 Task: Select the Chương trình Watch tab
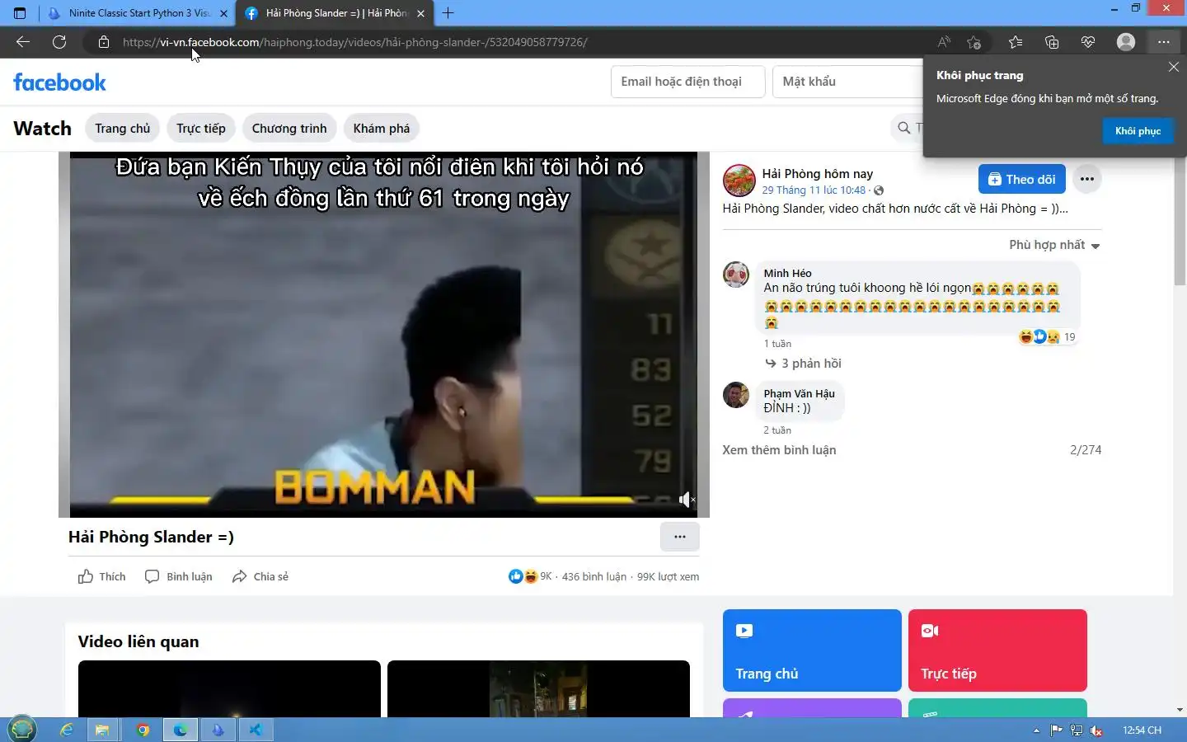[289, 129]
